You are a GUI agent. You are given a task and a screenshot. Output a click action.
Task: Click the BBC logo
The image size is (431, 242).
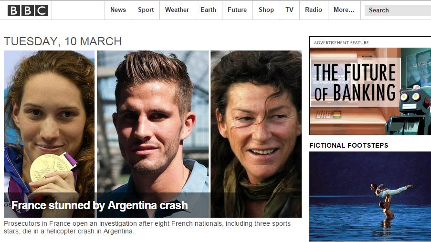point(28,10)
